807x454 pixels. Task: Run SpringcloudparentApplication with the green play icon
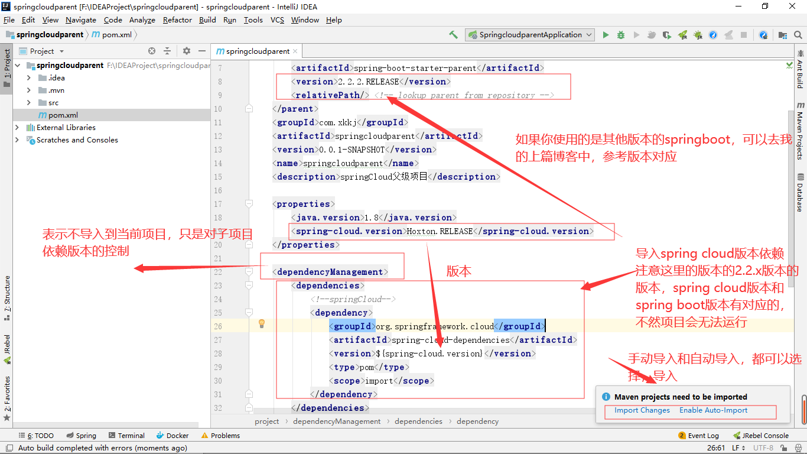[x=606, y=35]
